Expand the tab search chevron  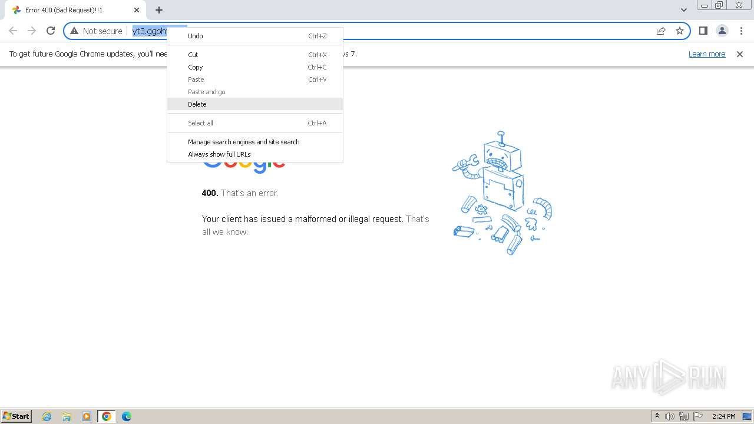point(684,10)
